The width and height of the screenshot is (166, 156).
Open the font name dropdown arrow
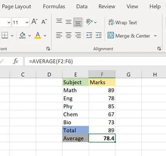pyautogui.click(x=9, y=23)
